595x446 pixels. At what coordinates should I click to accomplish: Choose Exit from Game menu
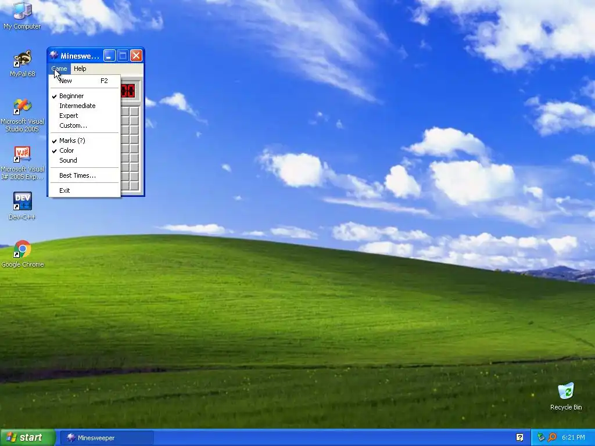tap(85, 190)
